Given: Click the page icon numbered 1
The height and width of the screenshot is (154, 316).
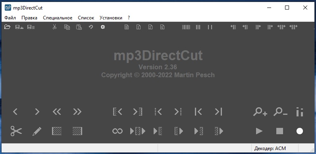Looking at the screenshot, I should click(139, 27).
